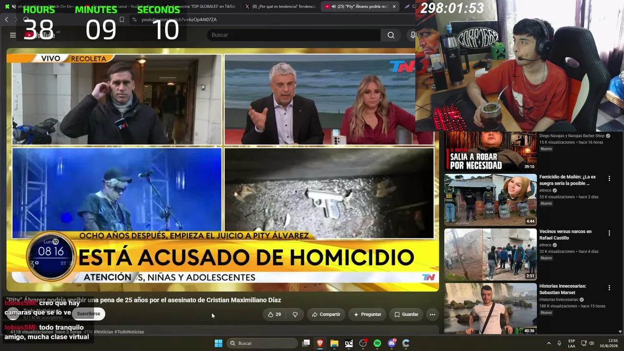
Task: Click the Historias Innecesarias channel name
Action: (x=559, y=299)
